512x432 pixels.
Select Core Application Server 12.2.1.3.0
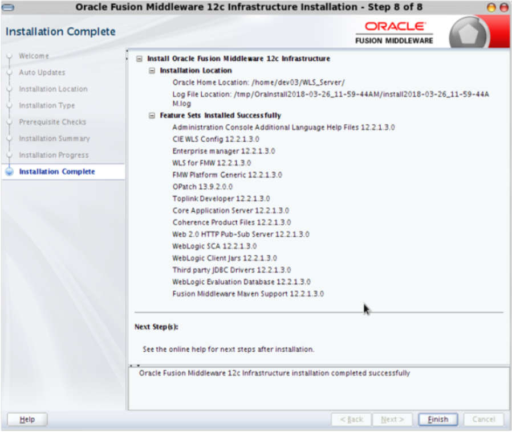[x=231, y=211]
